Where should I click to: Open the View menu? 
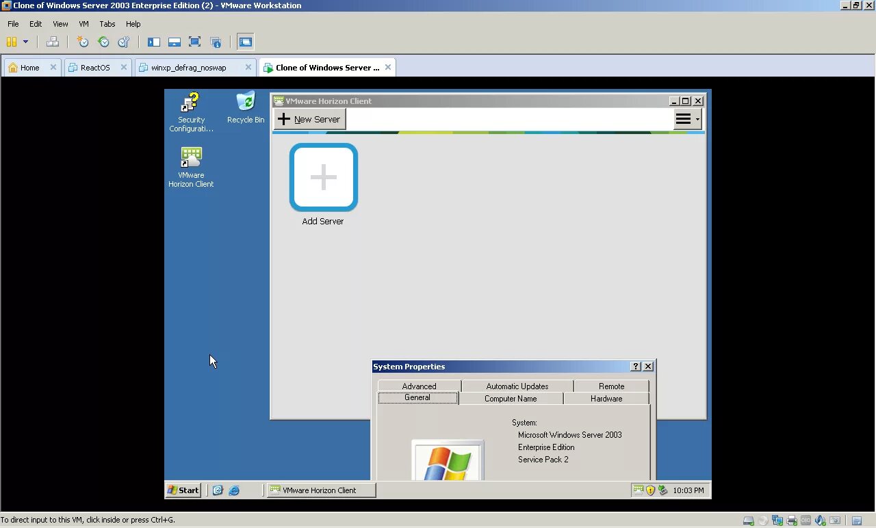coord(60,24)
